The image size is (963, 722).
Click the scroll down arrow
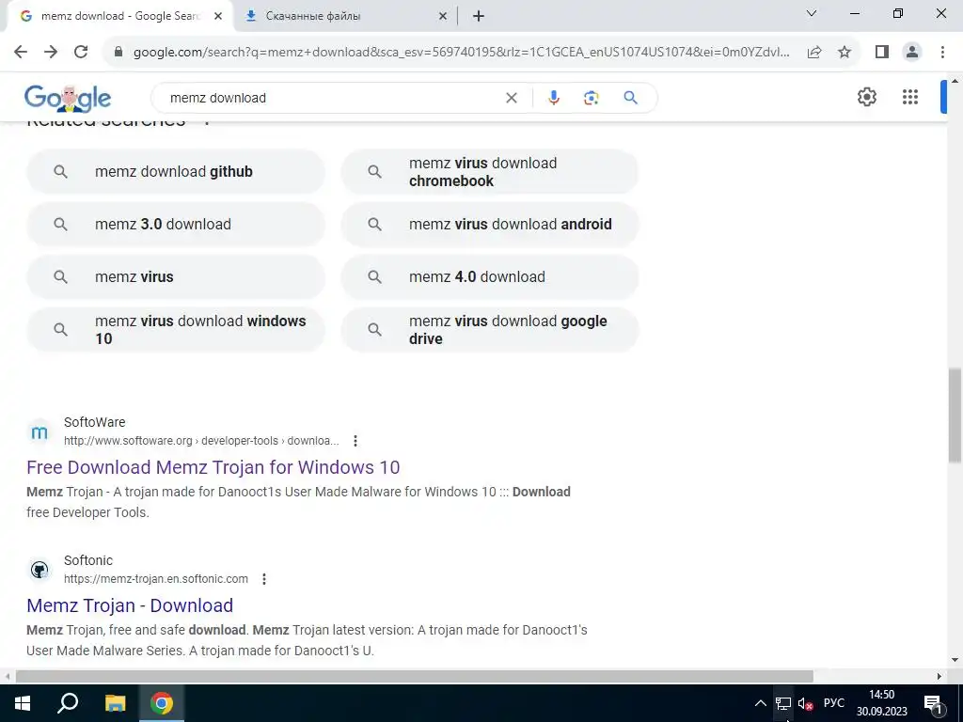955,661
